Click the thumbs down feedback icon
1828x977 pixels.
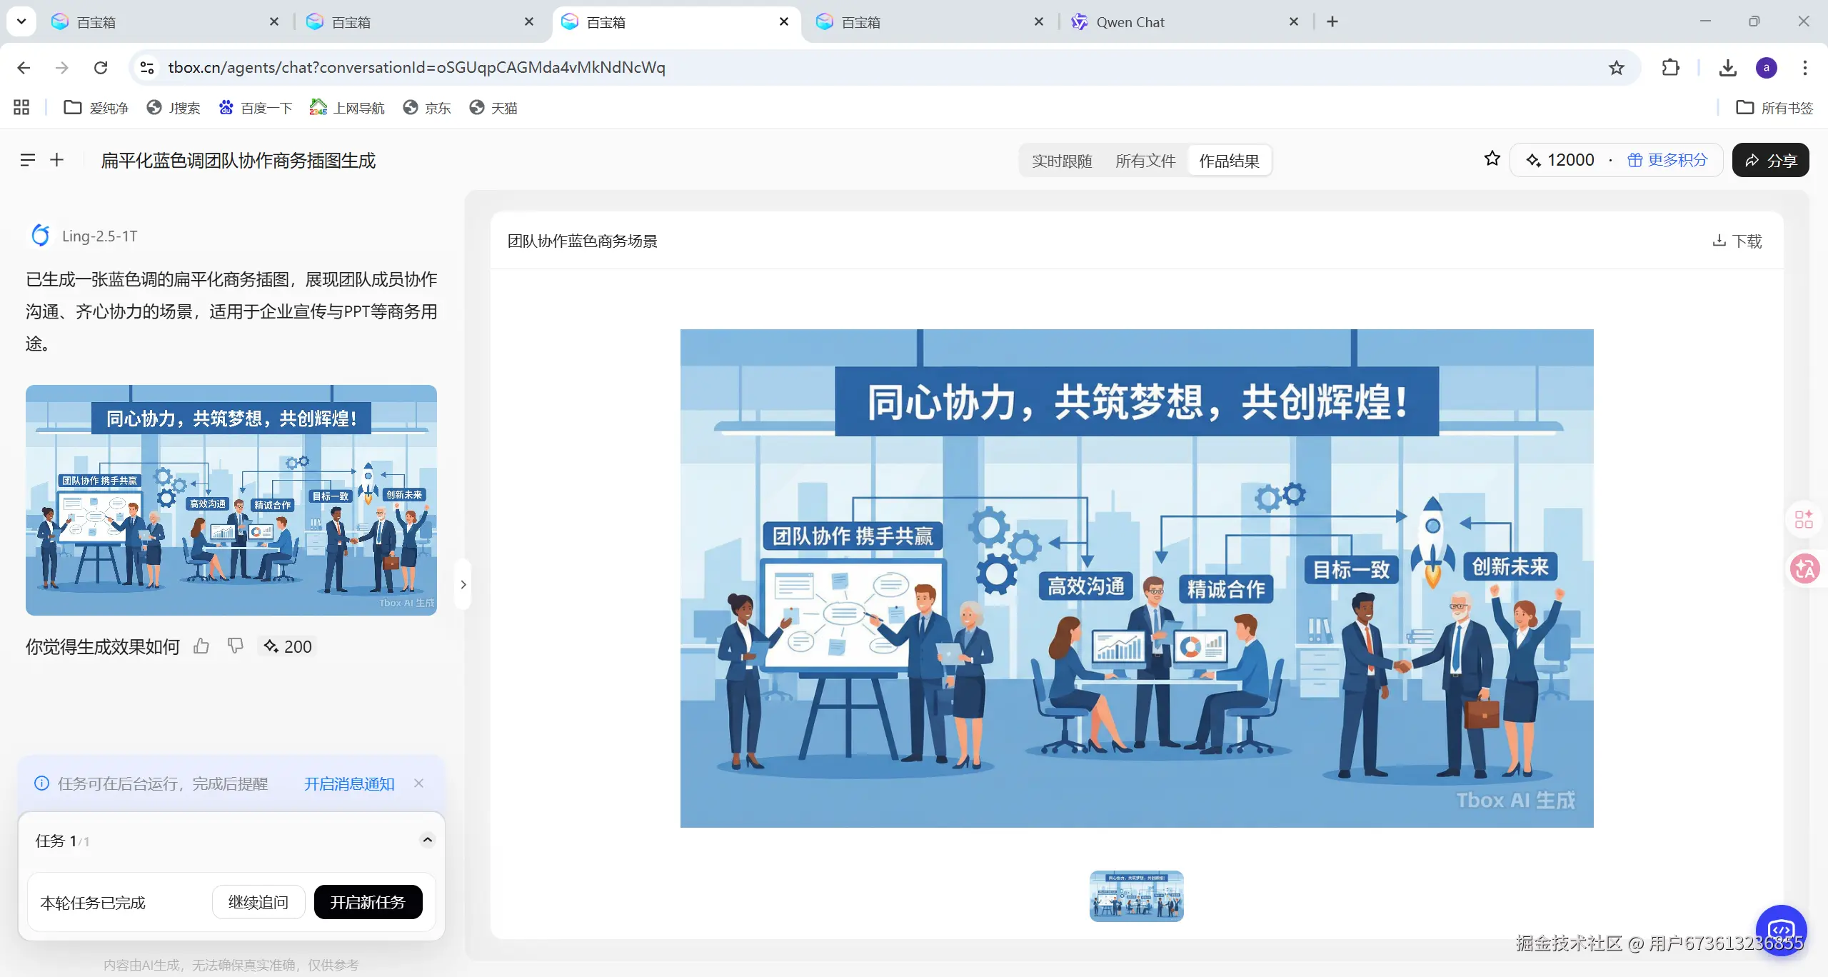[235, 646]
